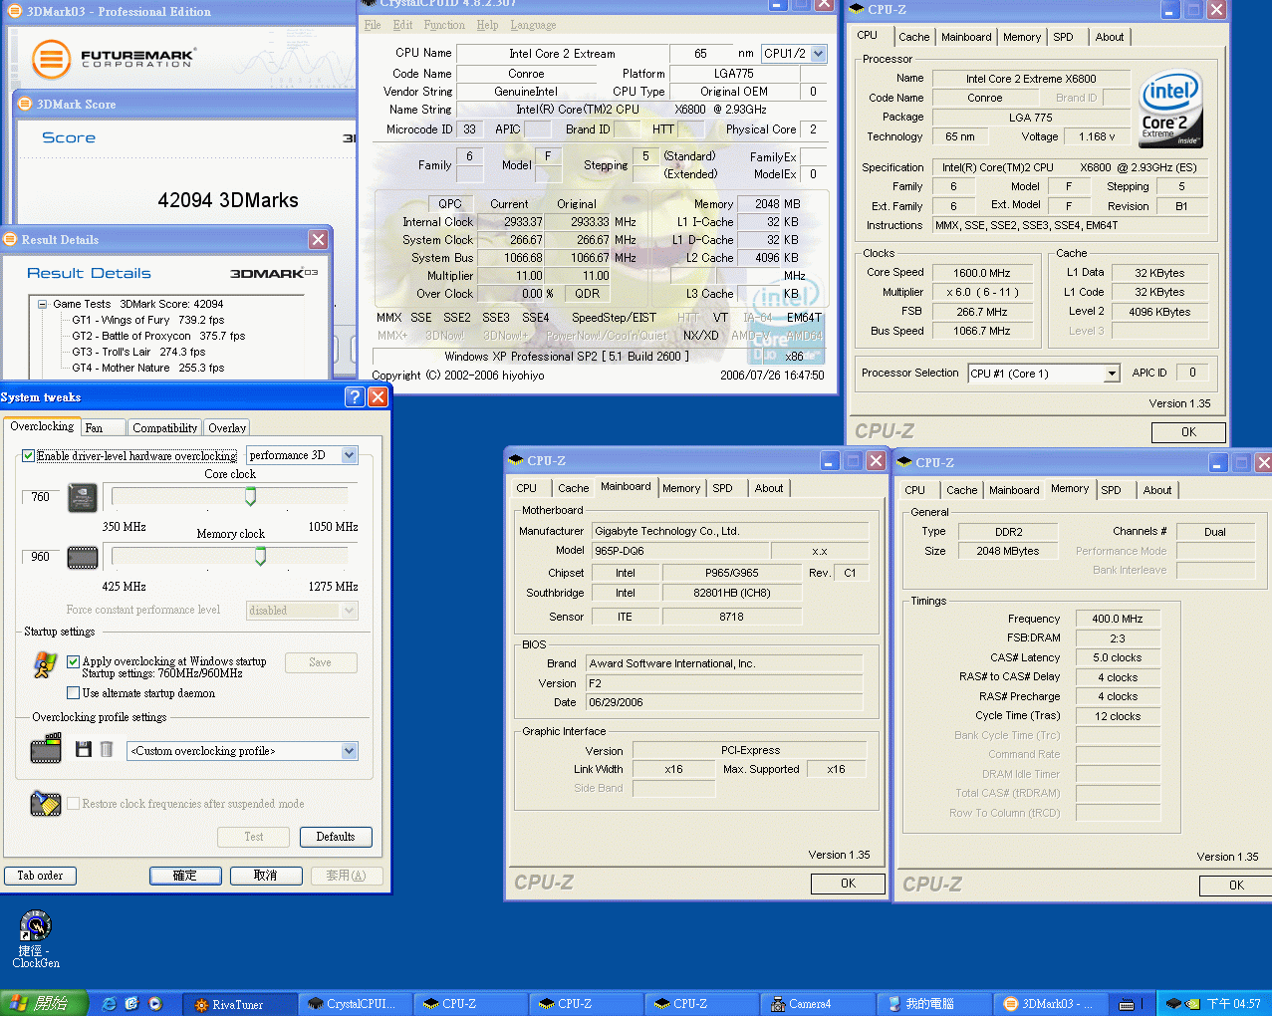Click OK in the Memory CPU-Z window
The image size is (1272, 1016).
[x=1236, y=886]
